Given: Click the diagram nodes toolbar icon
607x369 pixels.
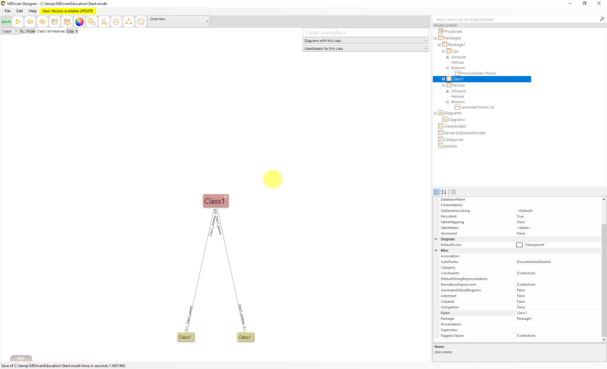Looking at the screenshot, I should point(129,22).
